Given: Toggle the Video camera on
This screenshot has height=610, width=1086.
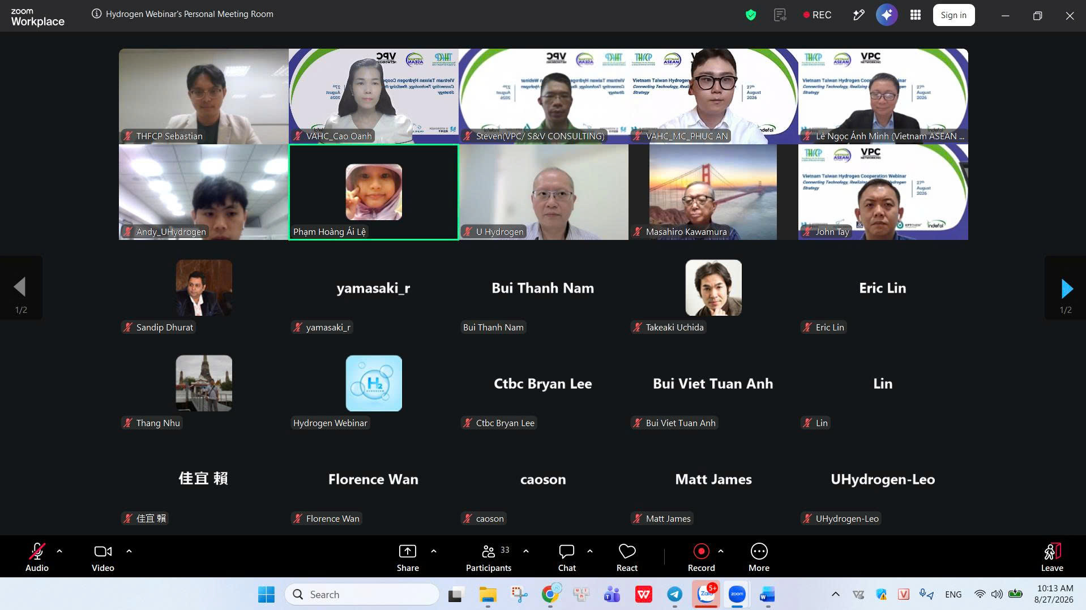Looking at the screenshot, I should pyautogui.click(x=103, y=557).
